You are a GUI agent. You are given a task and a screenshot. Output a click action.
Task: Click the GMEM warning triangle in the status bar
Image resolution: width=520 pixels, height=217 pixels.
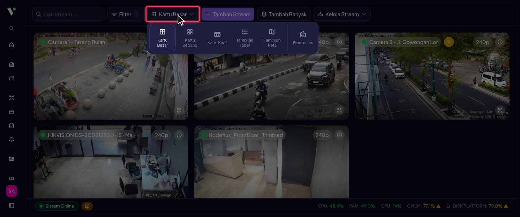pos(438,206)
